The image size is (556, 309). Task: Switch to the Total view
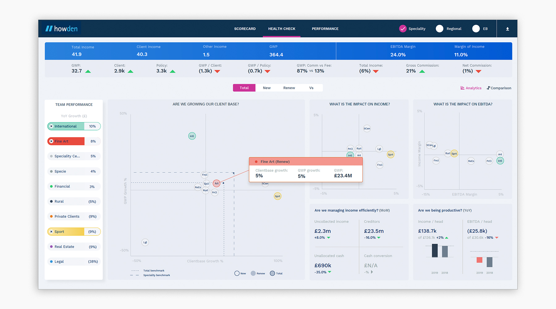[244, 88]
